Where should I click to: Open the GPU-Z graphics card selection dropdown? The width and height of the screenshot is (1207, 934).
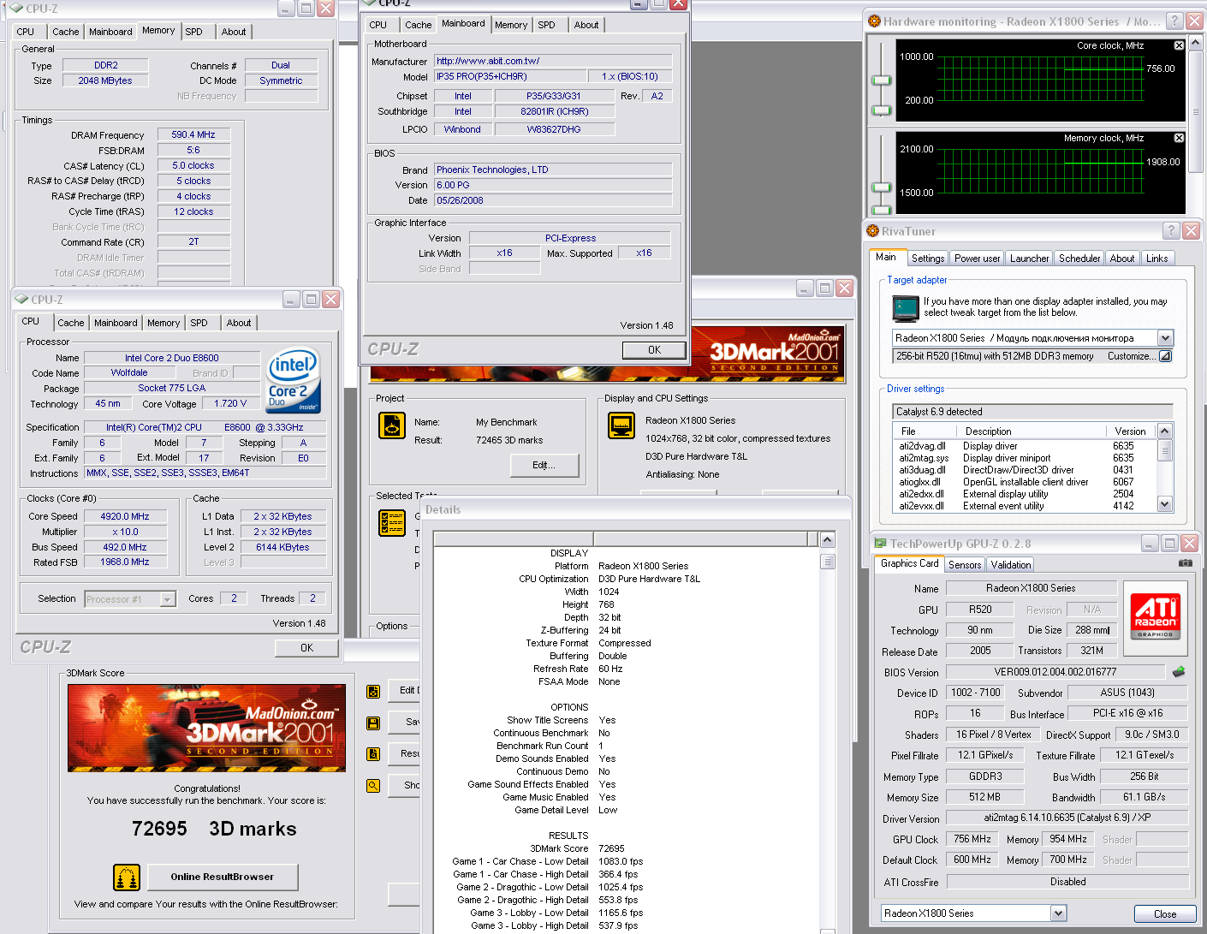(1058, 913)
